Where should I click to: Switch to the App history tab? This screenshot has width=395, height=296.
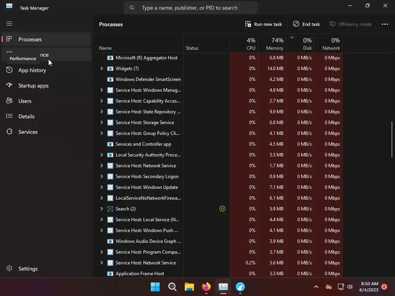click(46, 70)
